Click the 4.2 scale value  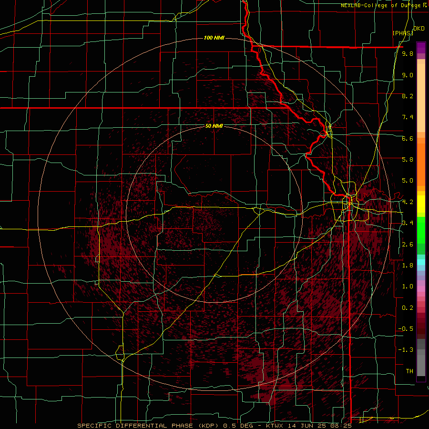[x=408, y=202]
